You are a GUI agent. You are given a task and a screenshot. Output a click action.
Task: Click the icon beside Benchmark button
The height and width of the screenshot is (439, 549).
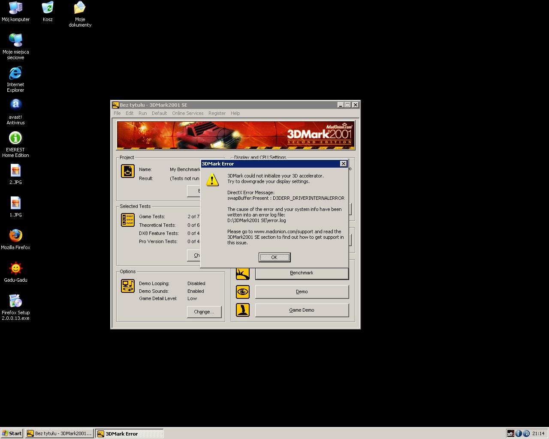pyautogui.click(x=243, y=273)
